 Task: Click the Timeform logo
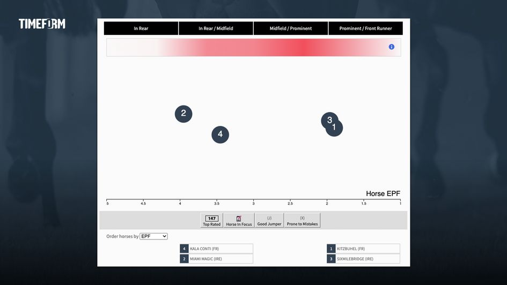(x=42, y=24)
